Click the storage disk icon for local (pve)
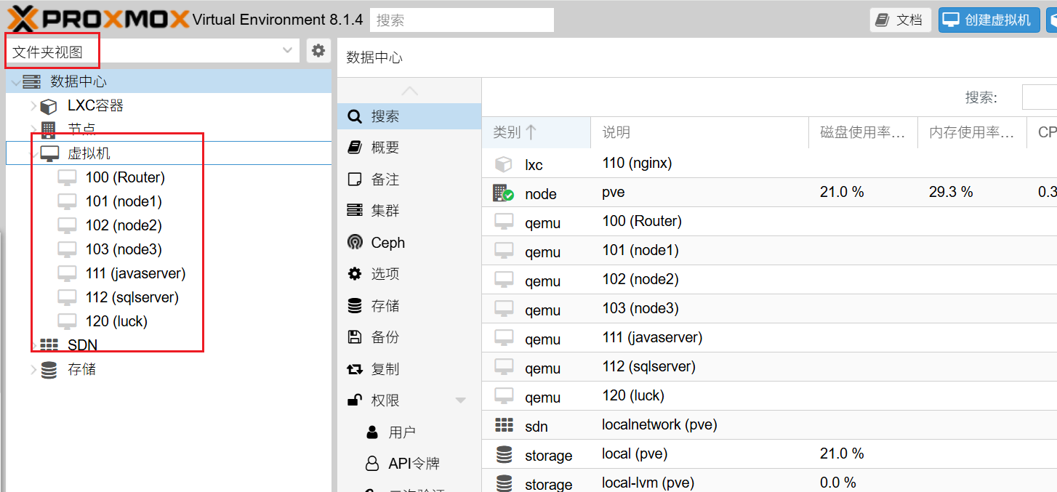The width and height of the screenshot is (1057, 492). [x=503, y=455]
